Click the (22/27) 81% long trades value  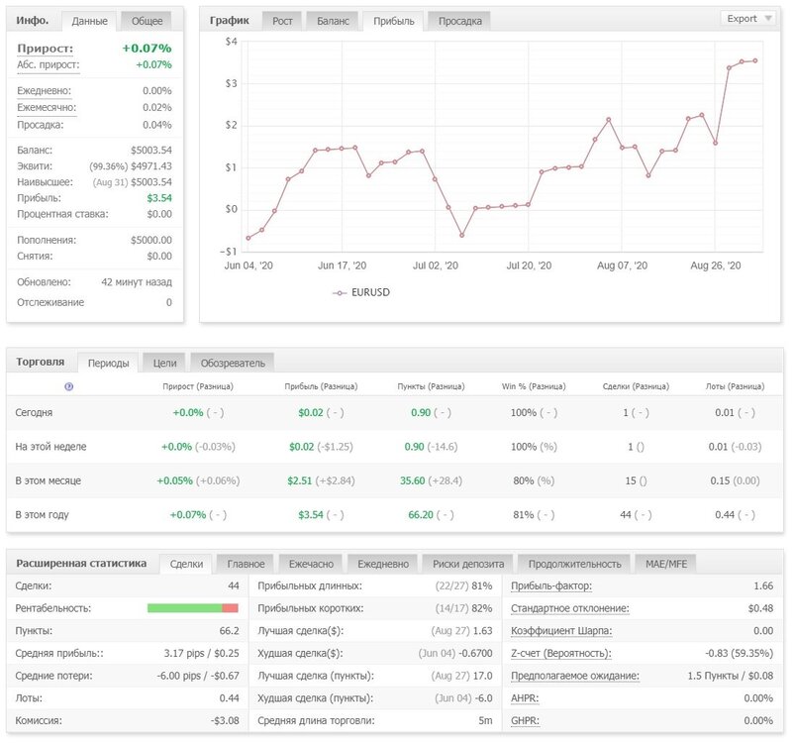coord(463,585)
